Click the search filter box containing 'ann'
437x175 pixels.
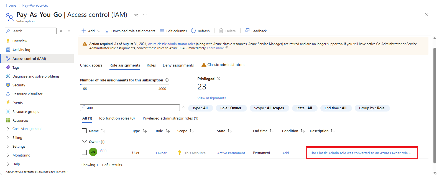click(x=130, y=107)
